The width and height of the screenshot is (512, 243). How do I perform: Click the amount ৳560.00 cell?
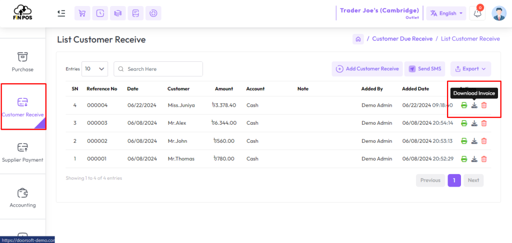[x=223, y=141]
